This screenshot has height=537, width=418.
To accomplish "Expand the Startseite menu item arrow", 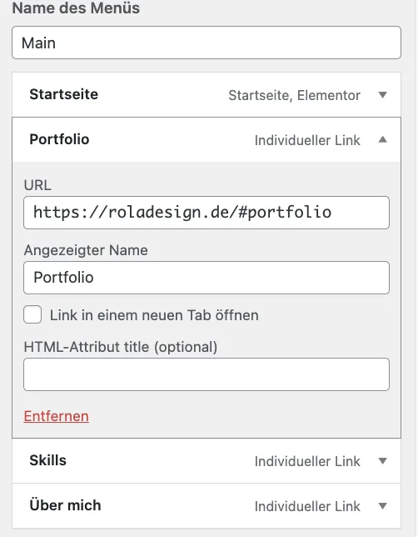I will (383, 95).
